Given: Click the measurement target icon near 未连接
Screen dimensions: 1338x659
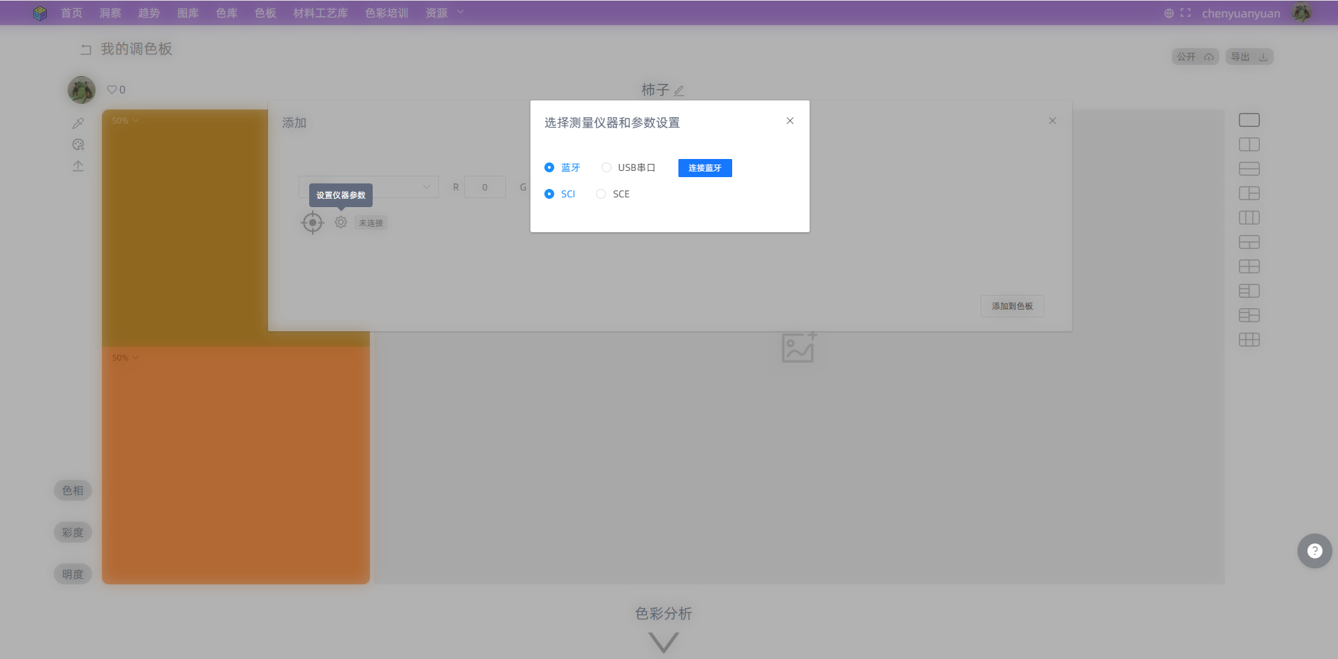Looking at the screenshot, I should [312, 222].
